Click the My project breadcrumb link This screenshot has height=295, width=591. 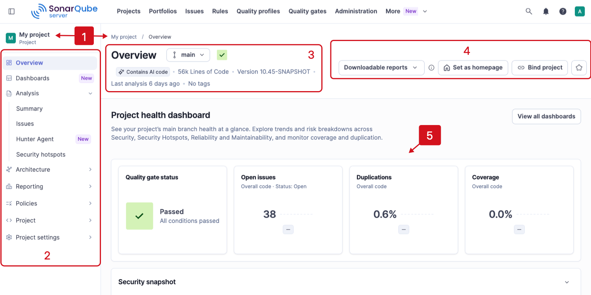(124, 37)
